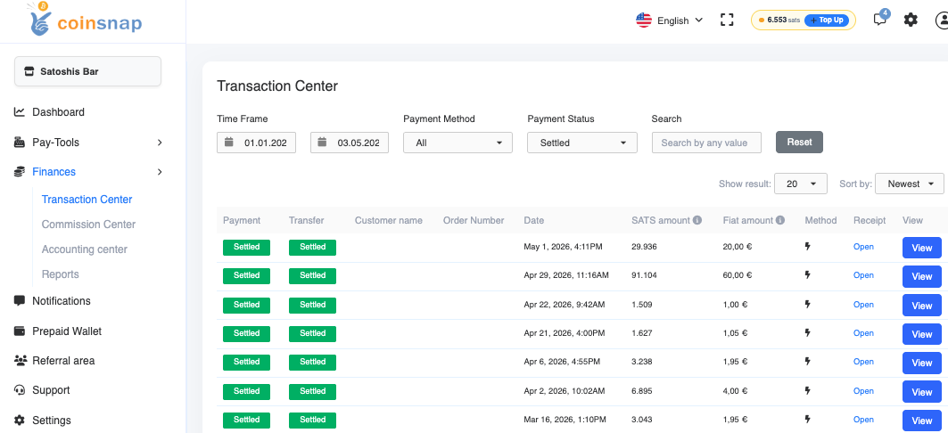Click info icon next to SATS amount
This screenshot has width=948, height=433.
click(x=697, y=220)
